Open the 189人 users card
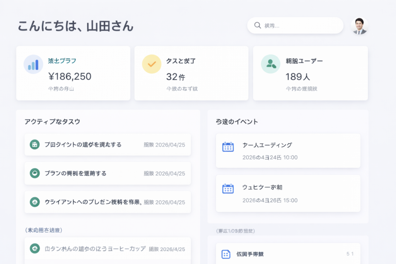This screenshot has height=264, width=396. coord(310,73)
